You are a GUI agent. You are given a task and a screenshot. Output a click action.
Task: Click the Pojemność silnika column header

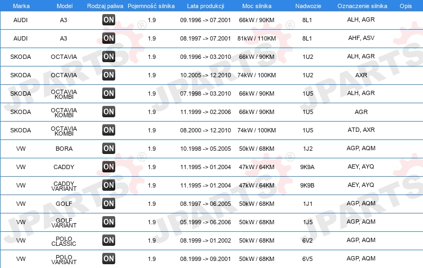(151, 6)
